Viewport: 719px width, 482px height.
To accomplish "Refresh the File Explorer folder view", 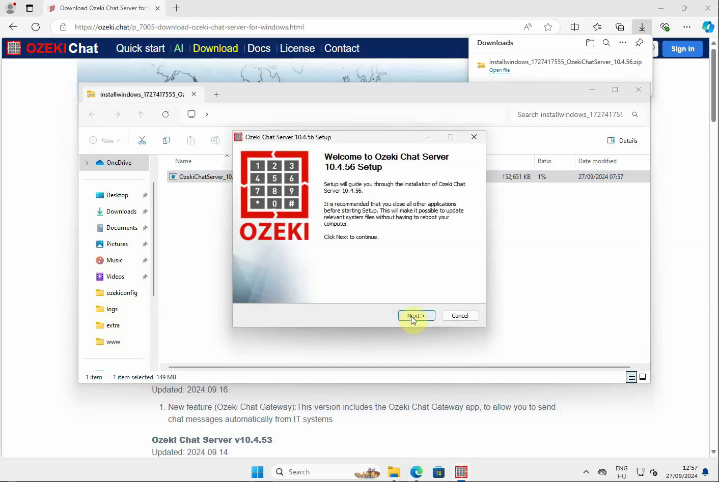I will click(165, 114).
